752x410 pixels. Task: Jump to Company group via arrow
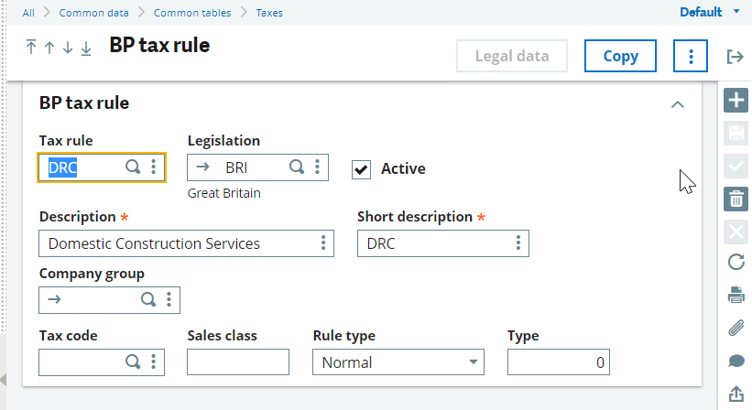click(55, 300)
